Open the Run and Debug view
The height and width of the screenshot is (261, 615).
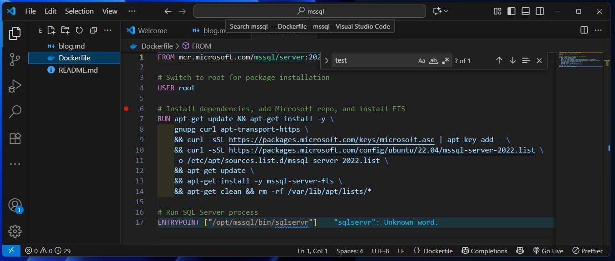click(15, 85)
